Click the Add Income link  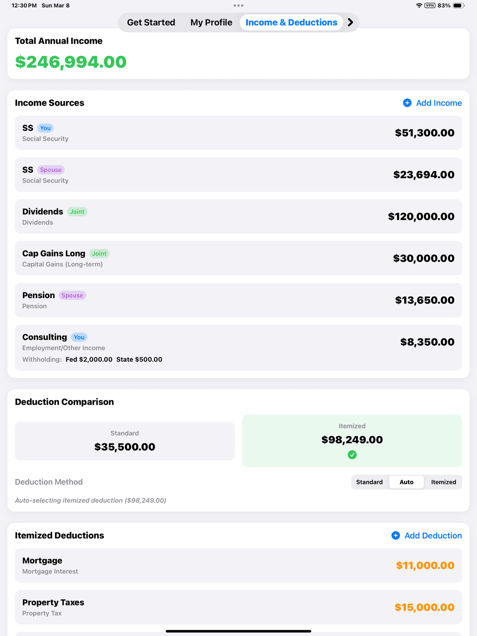[439, 103]
